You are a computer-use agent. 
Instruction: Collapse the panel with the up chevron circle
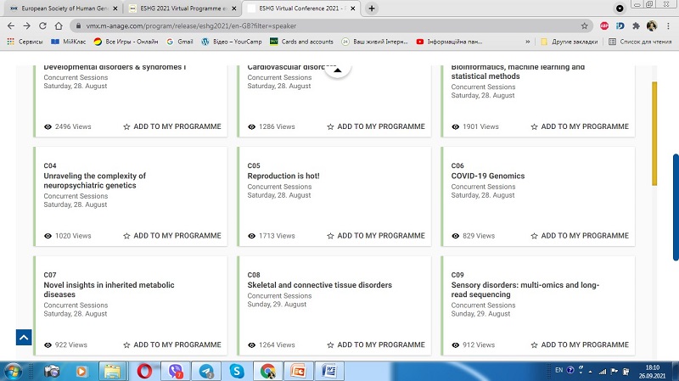coord(337,69)
